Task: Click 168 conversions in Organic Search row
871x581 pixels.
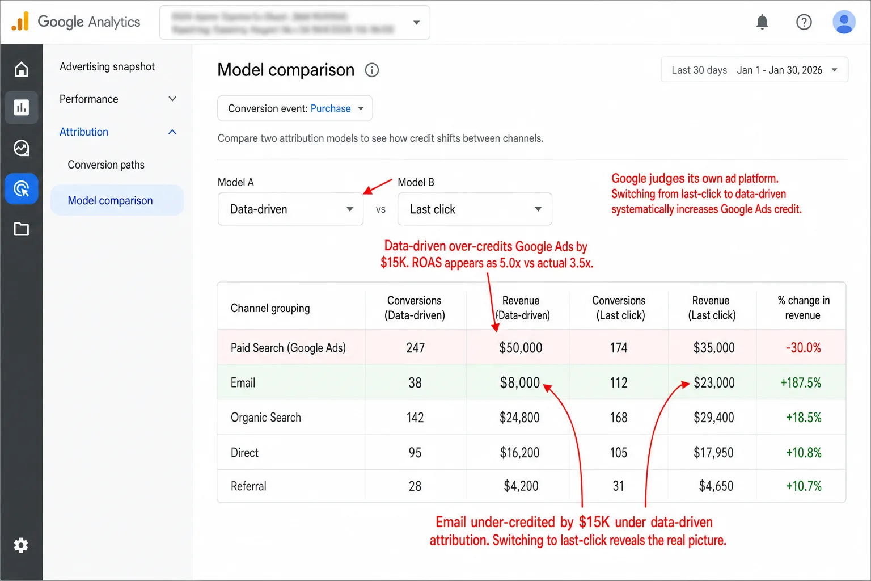Action: [x=619, y=418]
